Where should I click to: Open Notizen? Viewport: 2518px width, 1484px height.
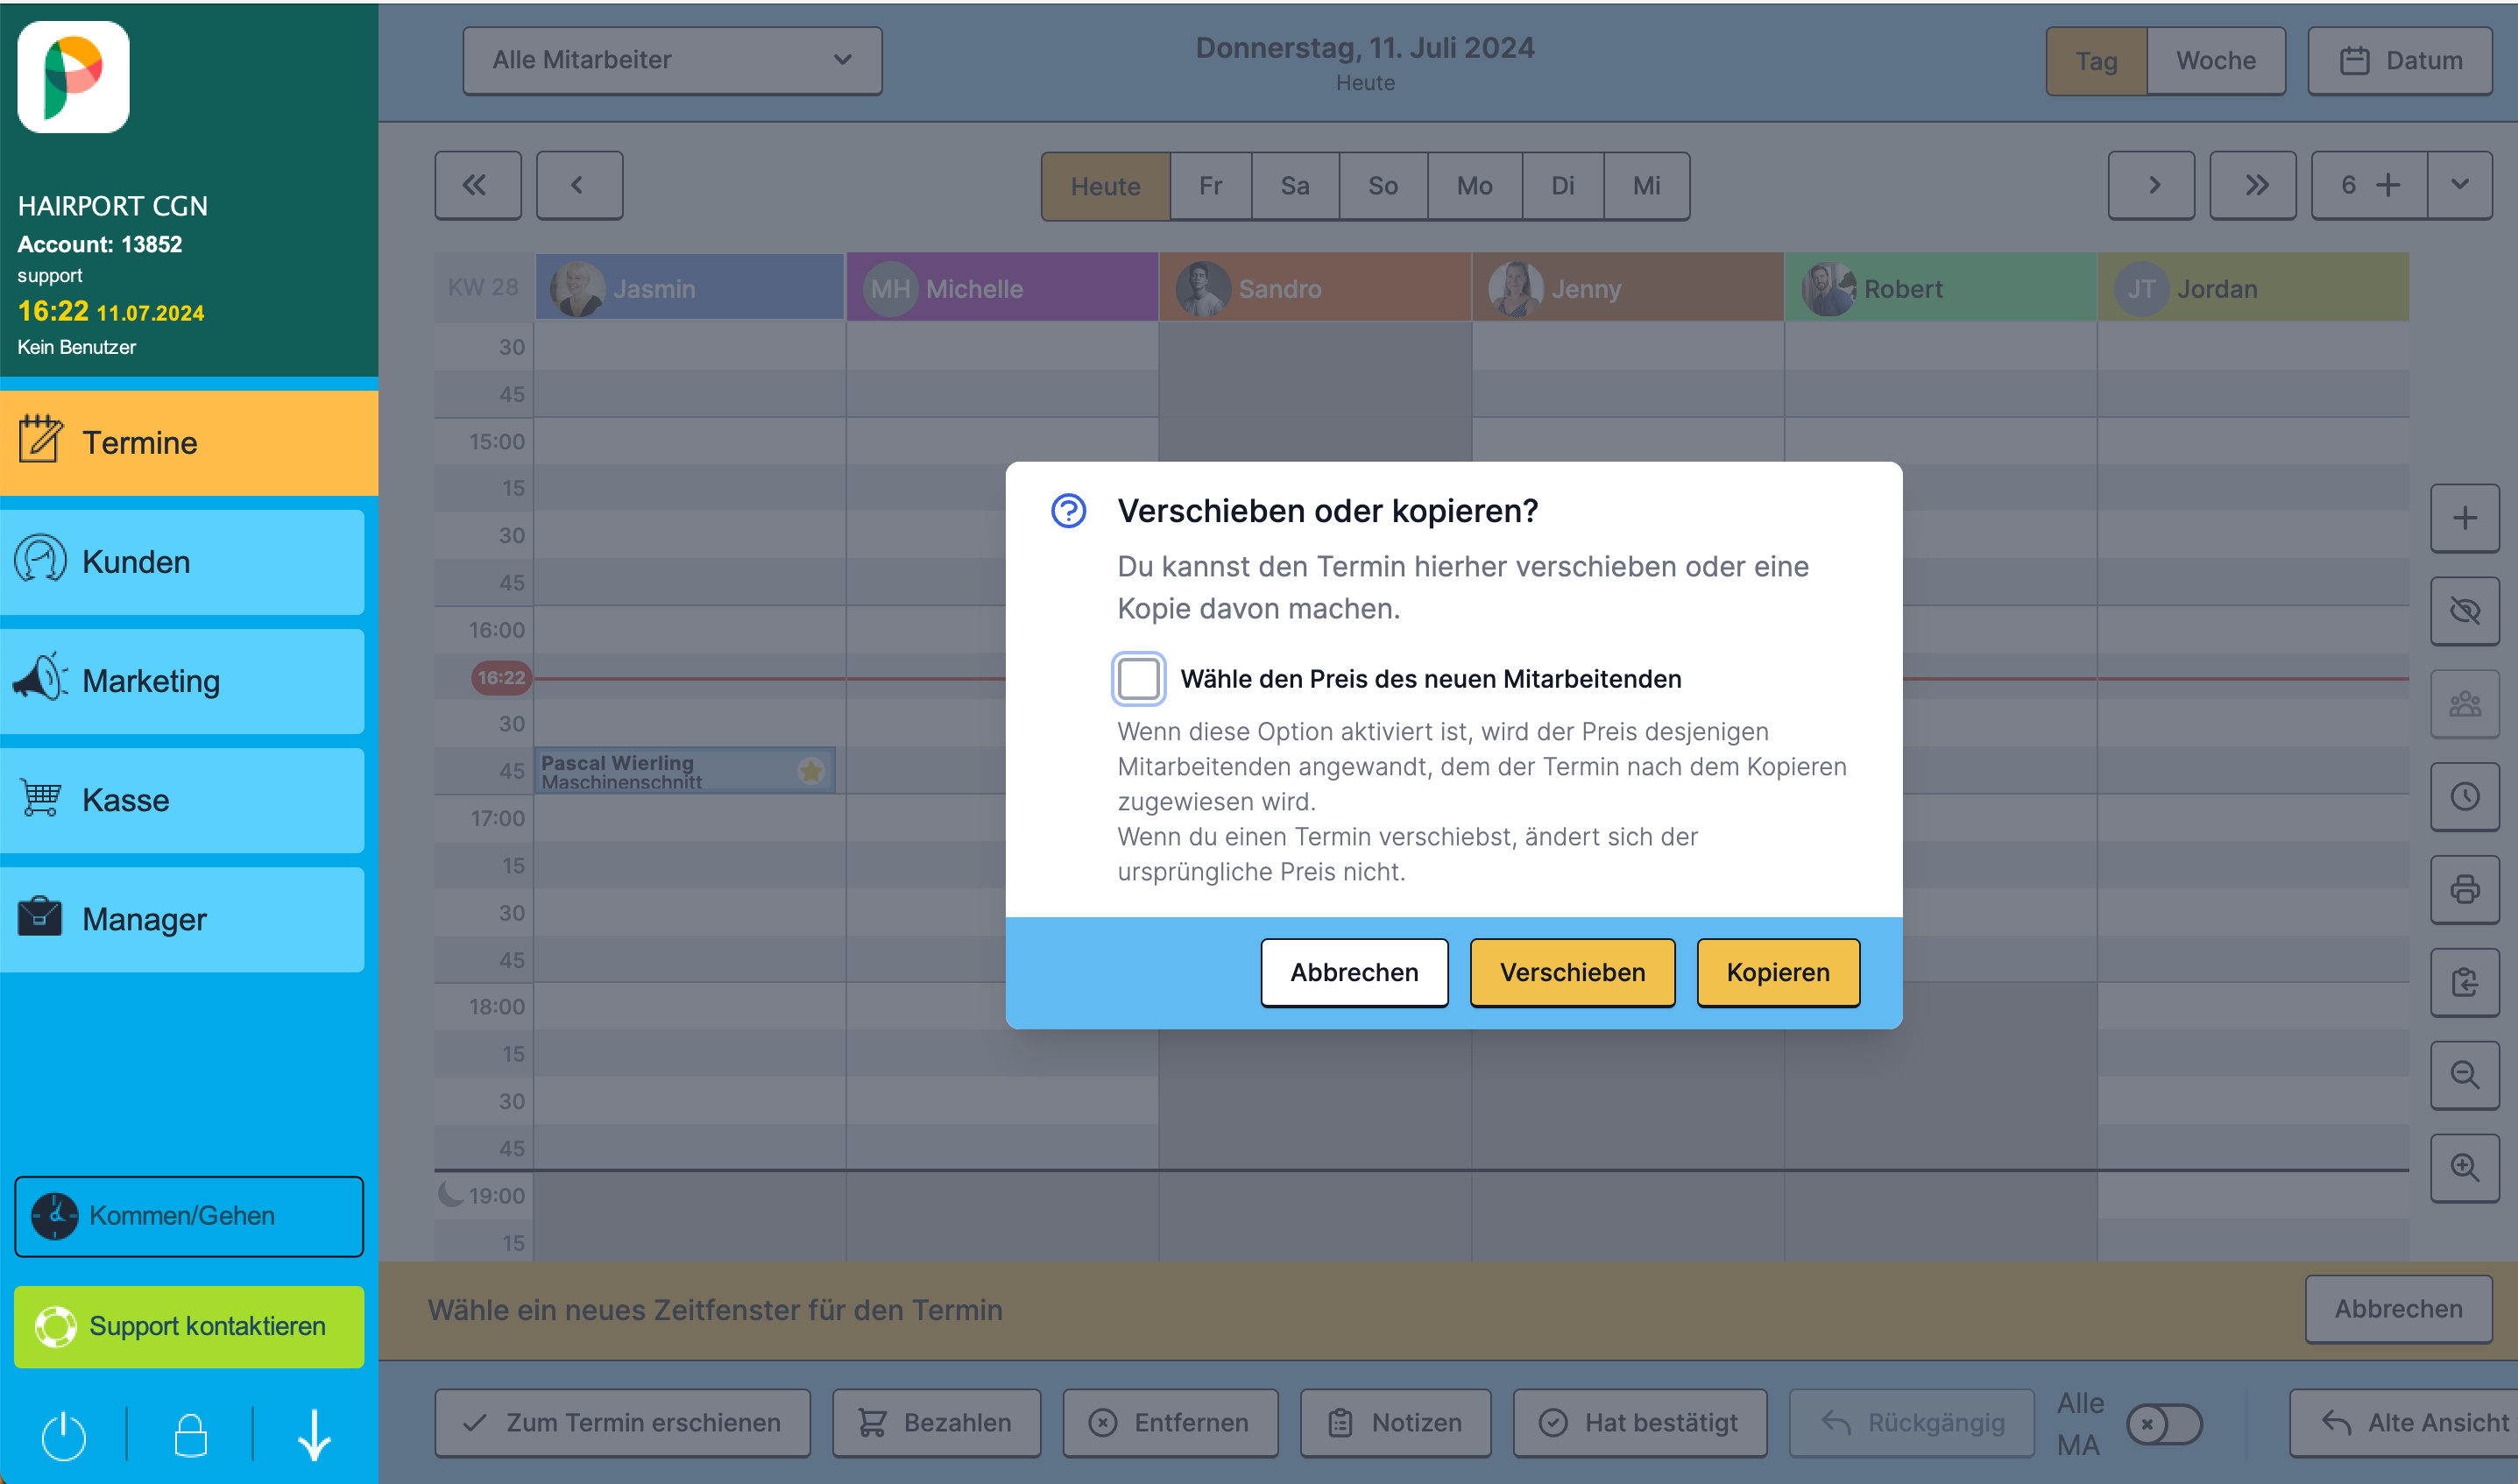(1395, 1423)
